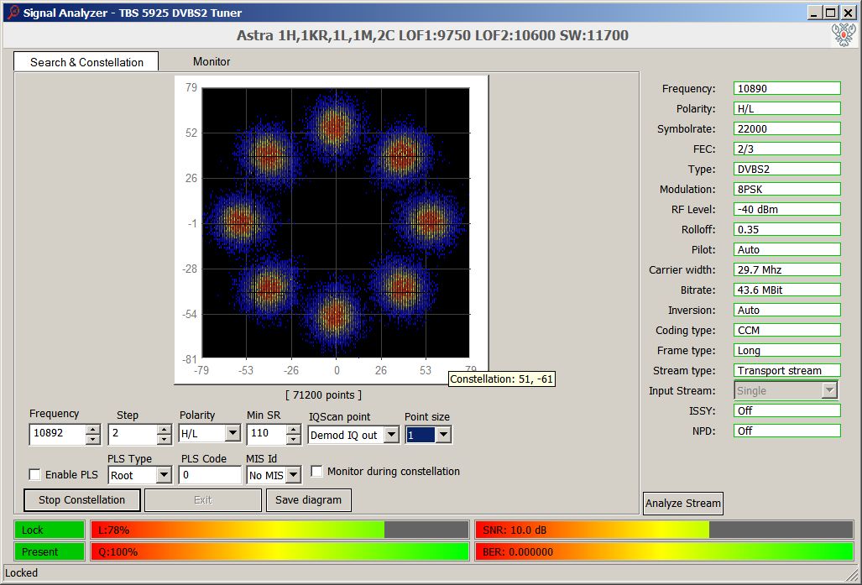This screenshot has width=862, height=585.
Task: Click the Stream type Transport stream value
Action: [786, 371]
